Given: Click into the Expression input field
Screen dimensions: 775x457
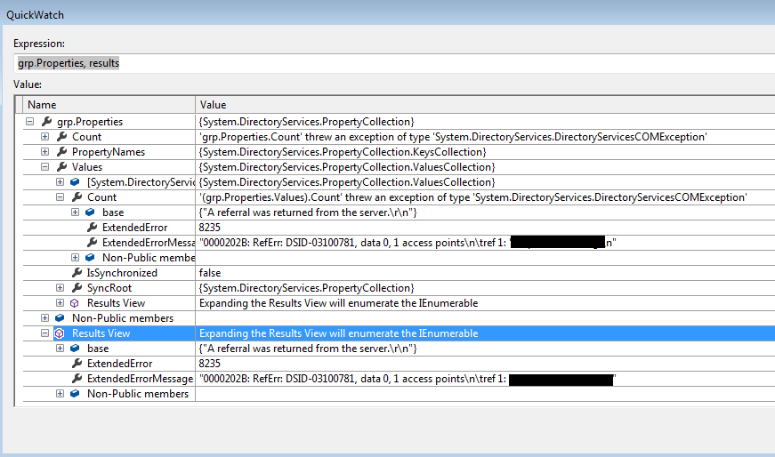Looking at the screenshot, I should coord(394,63).
